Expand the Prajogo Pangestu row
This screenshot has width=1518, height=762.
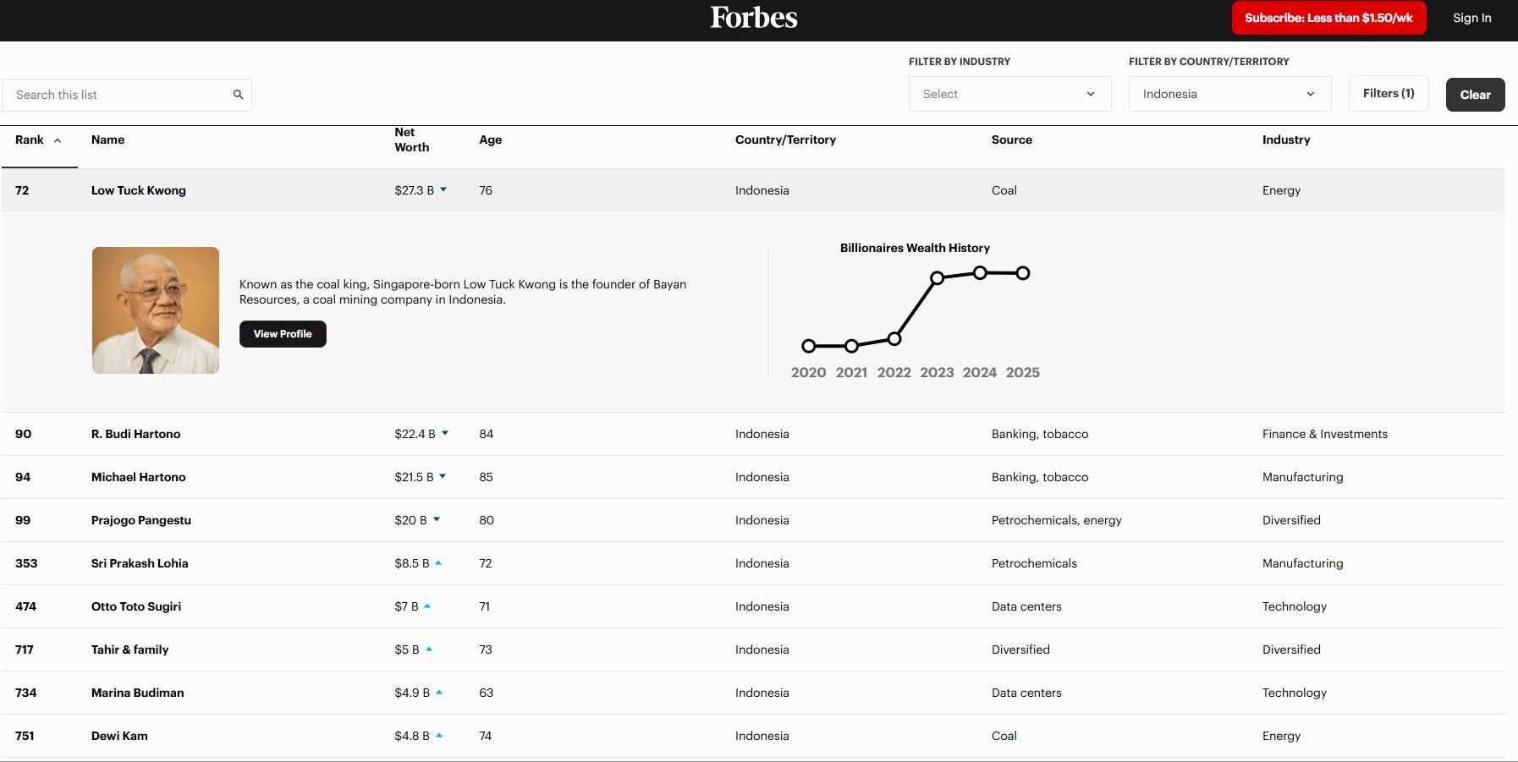point(140,520)
